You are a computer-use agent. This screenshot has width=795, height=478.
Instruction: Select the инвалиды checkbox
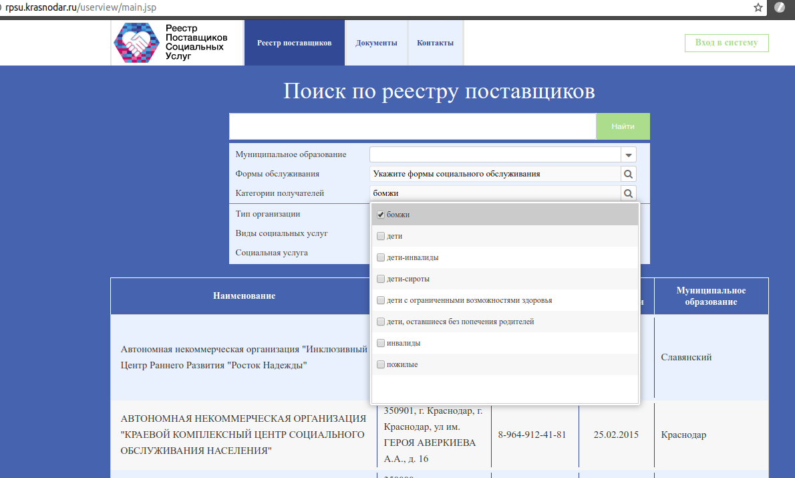point(381,343)
